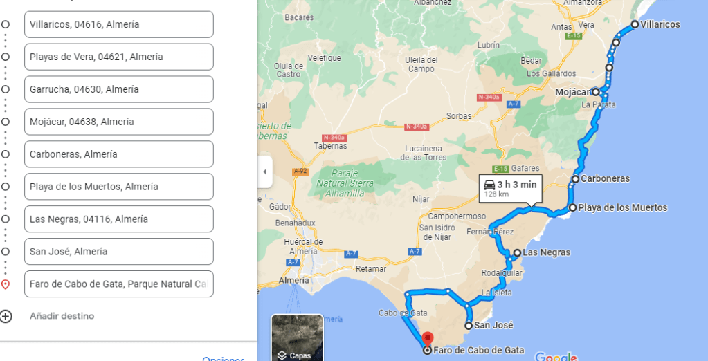Select the Carboneras, Almería destination field

click(x=119, y=154)
